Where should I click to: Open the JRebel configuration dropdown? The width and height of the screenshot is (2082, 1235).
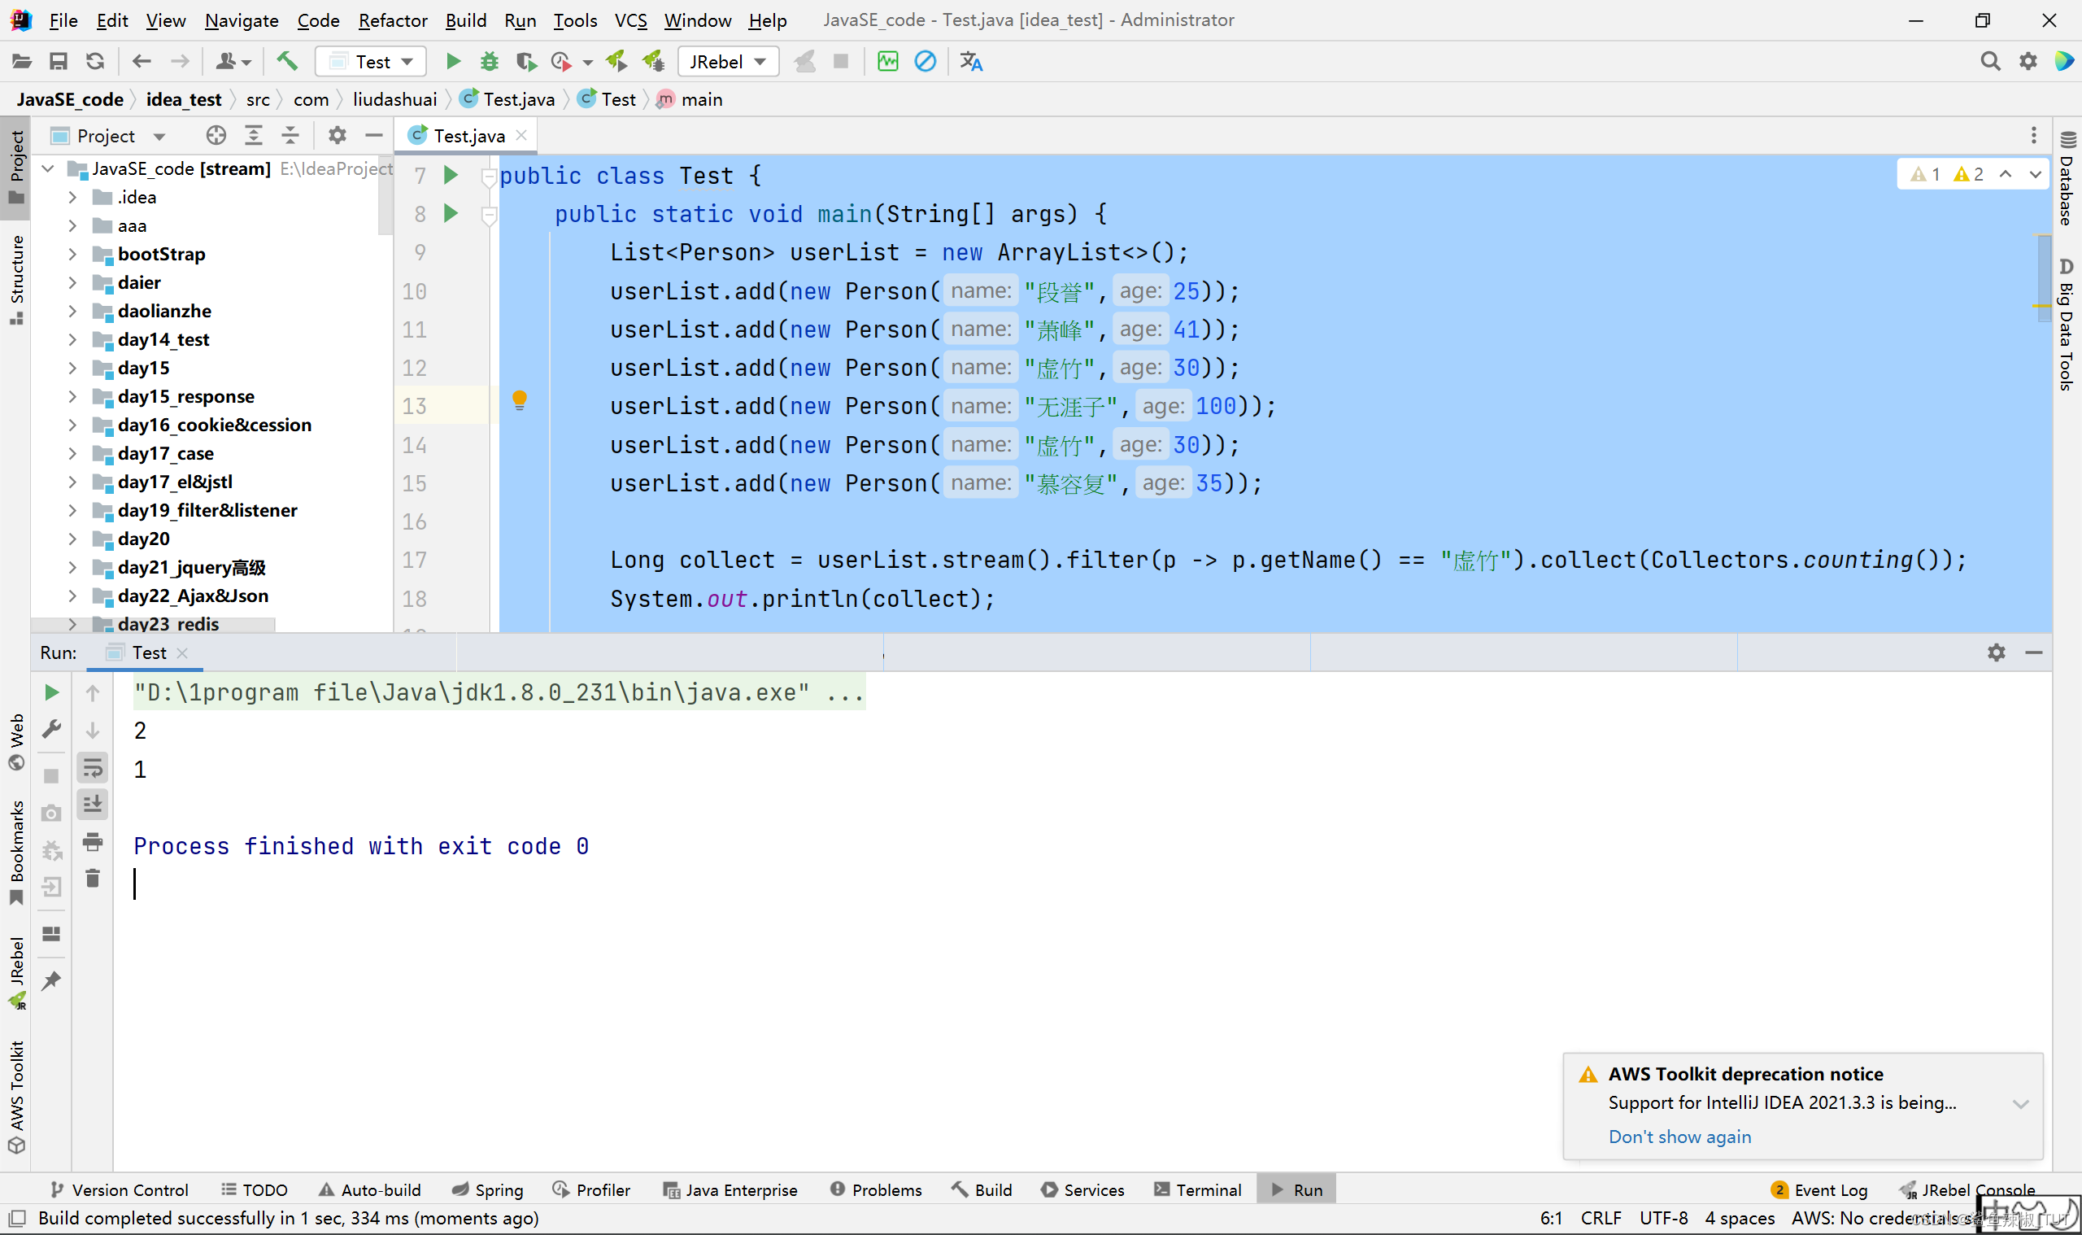pyautogui.click(x=728, y=62)
